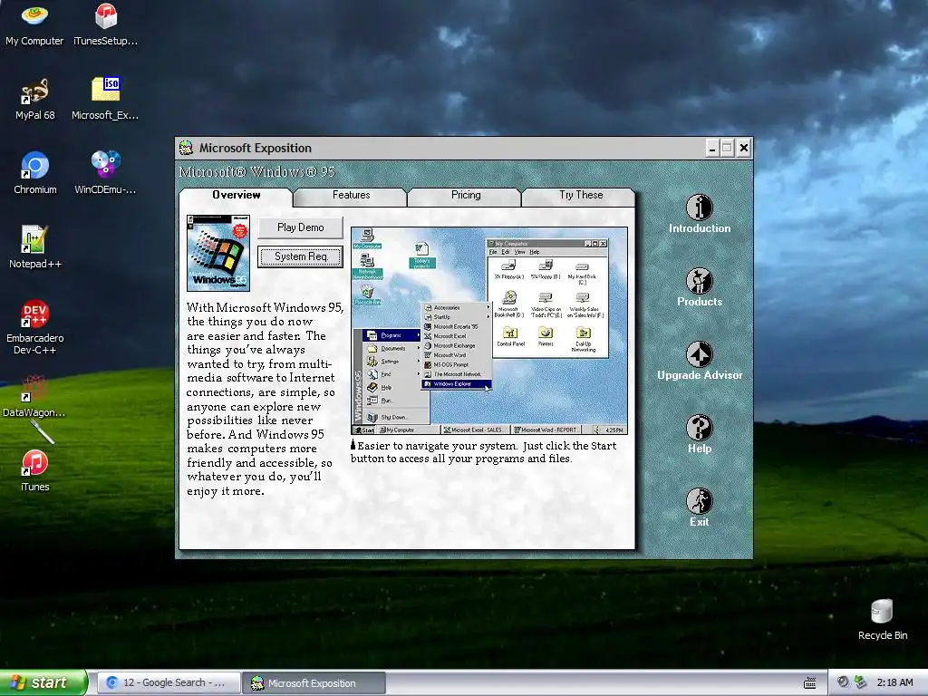Open the Windows XP start button
This screenshot has height=696, width=928.
[43, 682]
